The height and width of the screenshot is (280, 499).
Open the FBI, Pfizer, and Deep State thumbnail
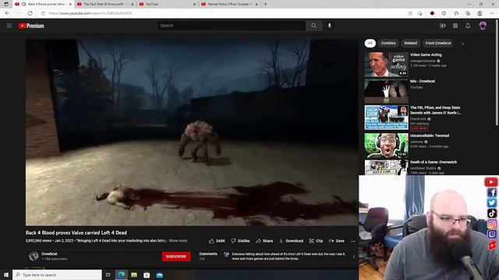pos(387,117)
